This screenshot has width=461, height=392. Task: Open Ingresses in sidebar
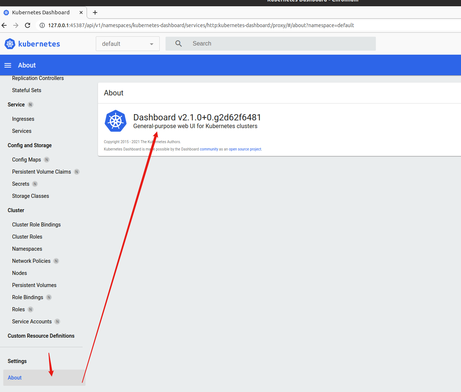[23, 119]
